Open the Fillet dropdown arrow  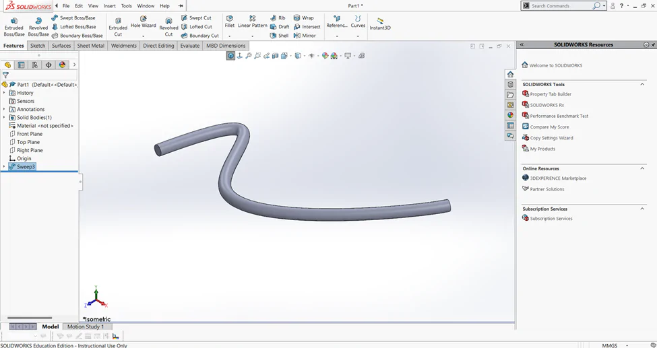[230, 36]
